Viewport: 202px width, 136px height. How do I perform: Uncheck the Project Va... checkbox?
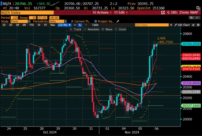point(96,21)
